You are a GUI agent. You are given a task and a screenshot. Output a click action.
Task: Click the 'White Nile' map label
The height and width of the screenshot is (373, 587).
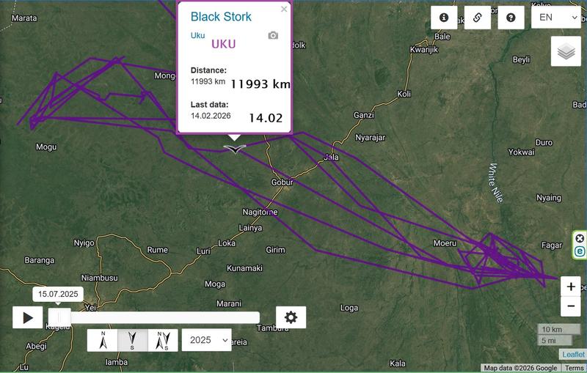496,182
